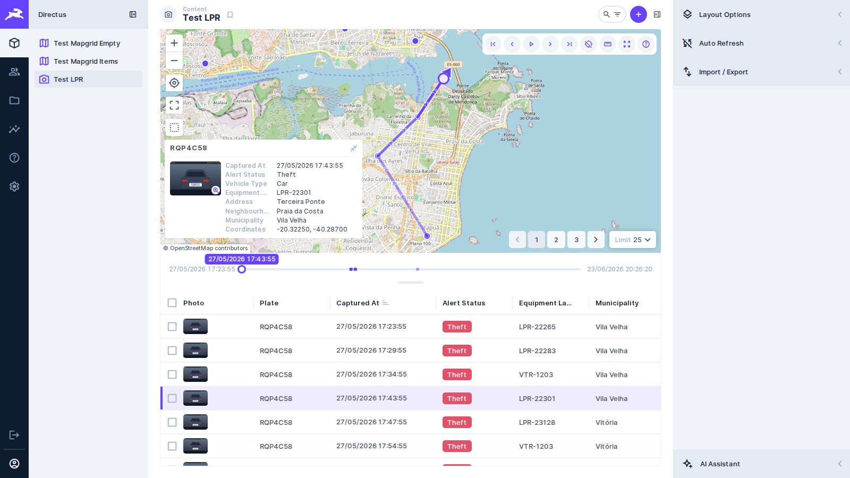Screen dimensions: 850x478
Task: Expand Auto Refresh panel
Action: (x=761, y=43)
